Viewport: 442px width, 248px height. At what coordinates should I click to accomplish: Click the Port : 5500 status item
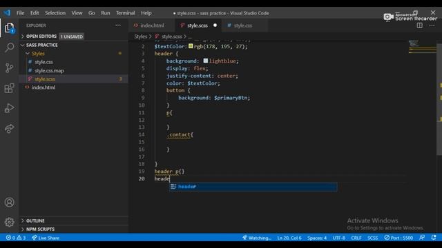click(398, 238)
